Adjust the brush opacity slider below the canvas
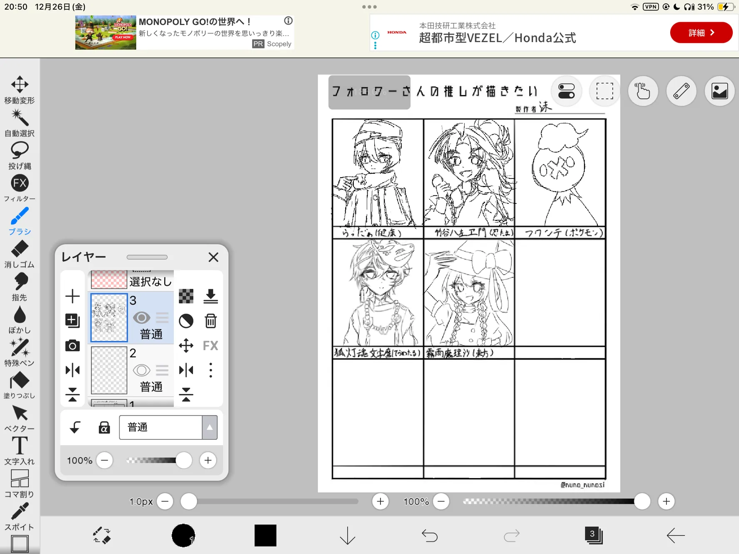The width and height of the screenshot is (739, 554). [x=556, y=501]
